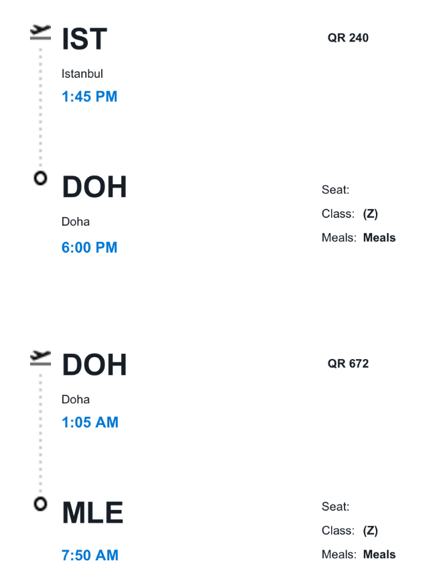Click the Seat field for flight QR 240
The image size is (431, 583).
pyautogui.click(x=335, y=190)
